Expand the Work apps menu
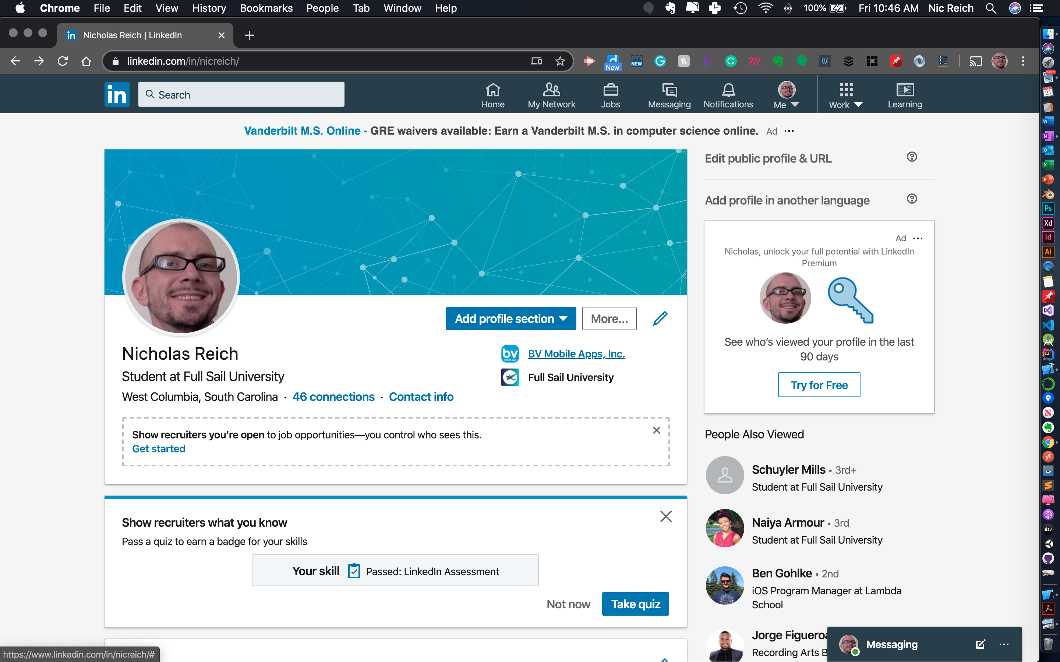Image resolution: width=1060 pixels, height=662 pixels. [x=845, y=96]
